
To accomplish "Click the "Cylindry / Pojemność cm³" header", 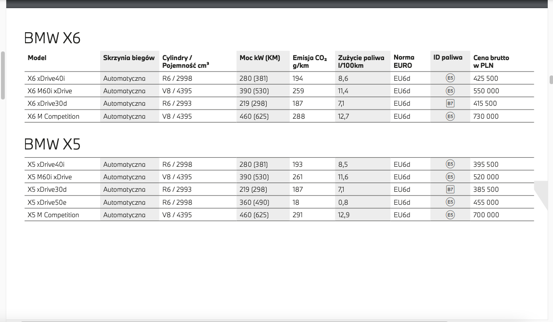I will (x=185, y=62).
